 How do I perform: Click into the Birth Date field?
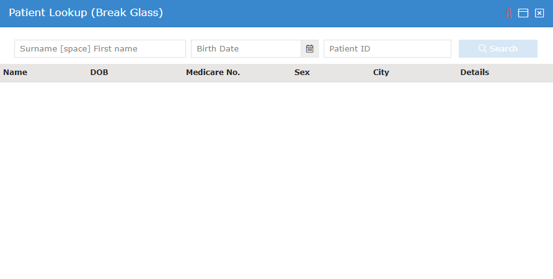coord(246,49)
